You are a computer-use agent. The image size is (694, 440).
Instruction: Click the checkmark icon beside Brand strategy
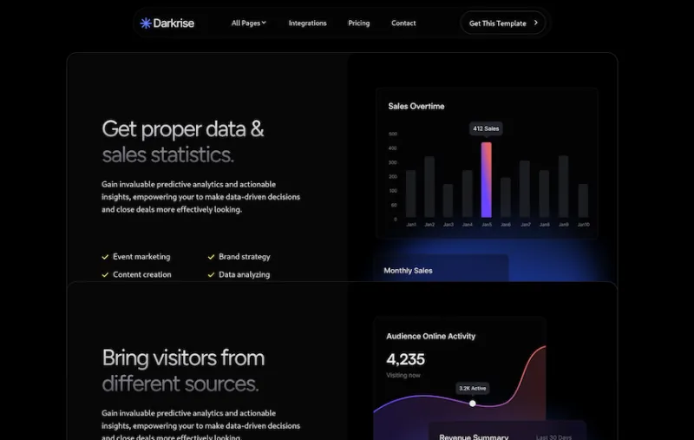click(x=211, y=257)
